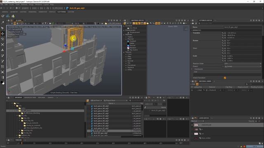Click the orange current-frame marker on timeline
Viewport: 264px width, 148px height.
pos(21,143)
